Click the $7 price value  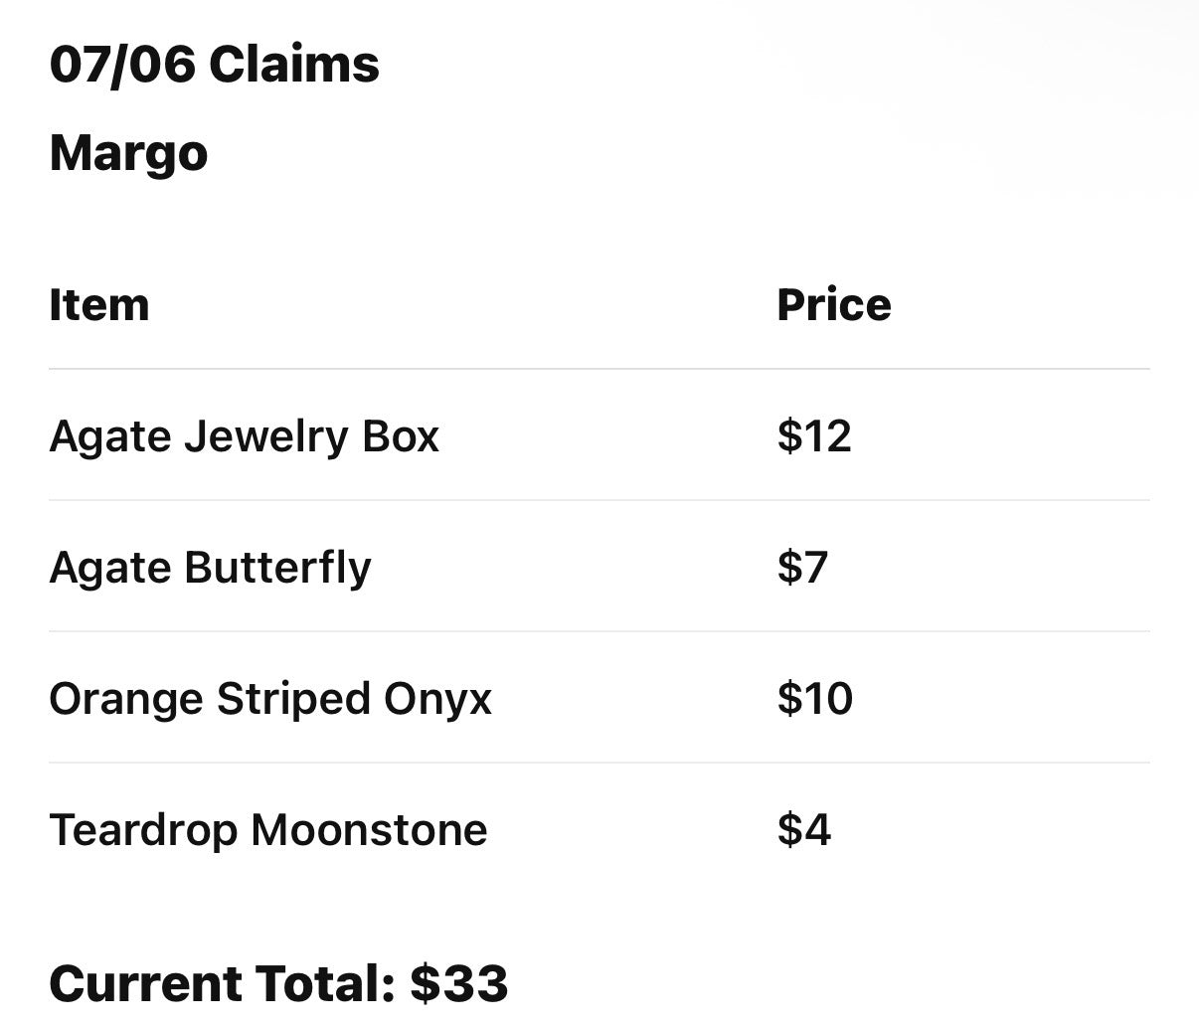click(802, 568)
